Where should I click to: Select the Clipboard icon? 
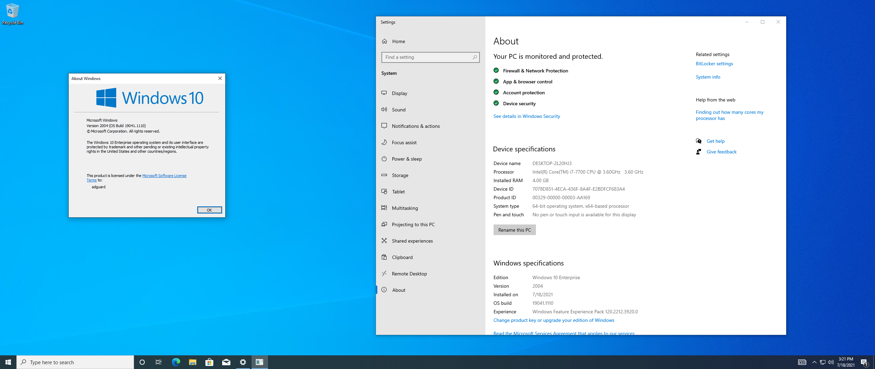[x=384, y=257]
